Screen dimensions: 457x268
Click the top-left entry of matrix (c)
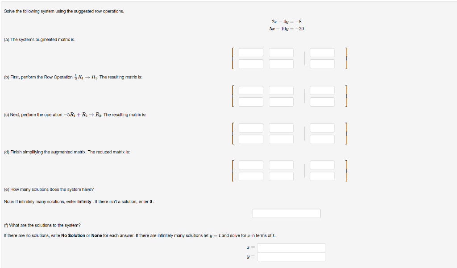[251, 128]
